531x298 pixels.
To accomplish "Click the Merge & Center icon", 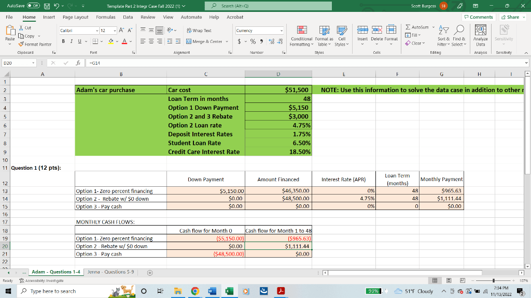I will (189, 41).
